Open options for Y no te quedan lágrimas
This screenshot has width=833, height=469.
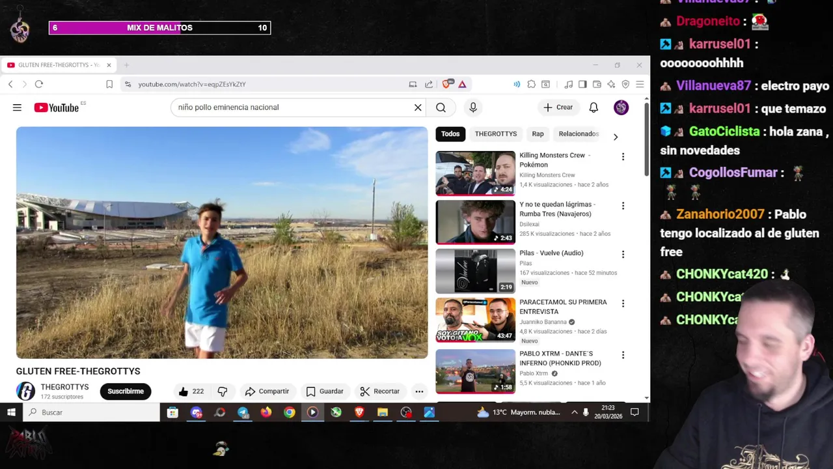click(623, 206)
